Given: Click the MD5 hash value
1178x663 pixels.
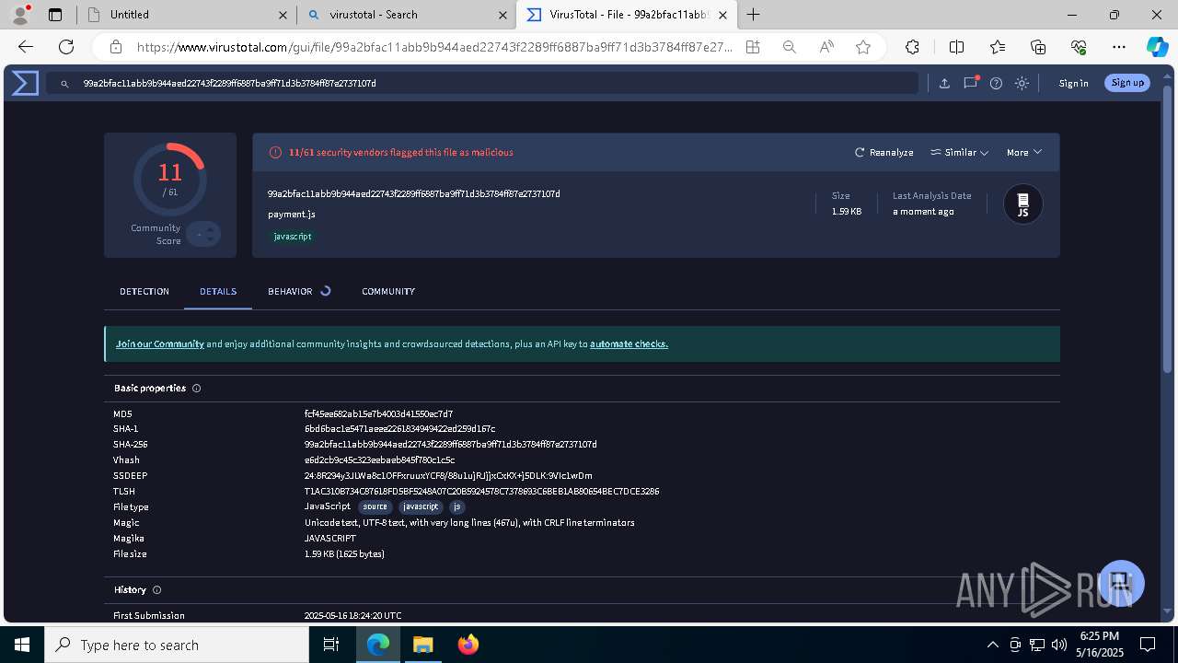Looking at the screenshot, I should [x=378, y=413].
